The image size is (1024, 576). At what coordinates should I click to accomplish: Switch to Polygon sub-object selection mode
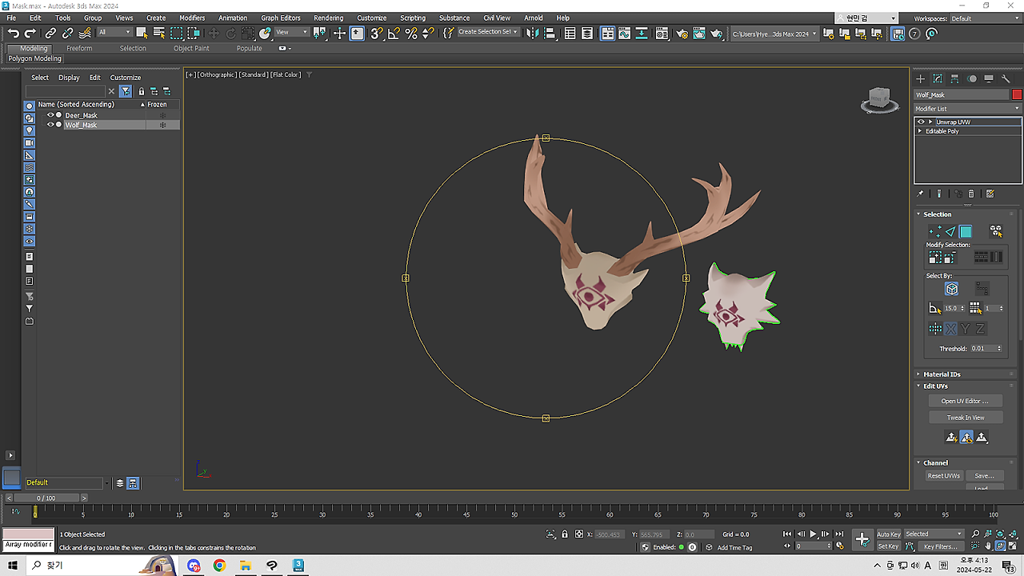coord(966,231)
